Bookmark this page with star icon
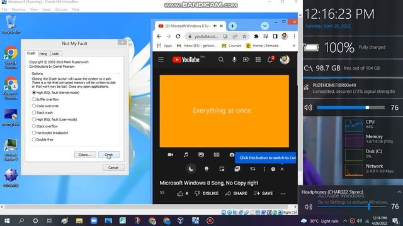The width and height of the screenshot is (403, 226). [244, 36]
